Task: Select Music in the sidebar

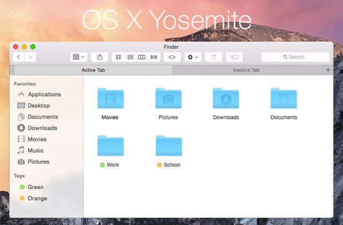Action: pyautogui.click(x=31, y=150)
